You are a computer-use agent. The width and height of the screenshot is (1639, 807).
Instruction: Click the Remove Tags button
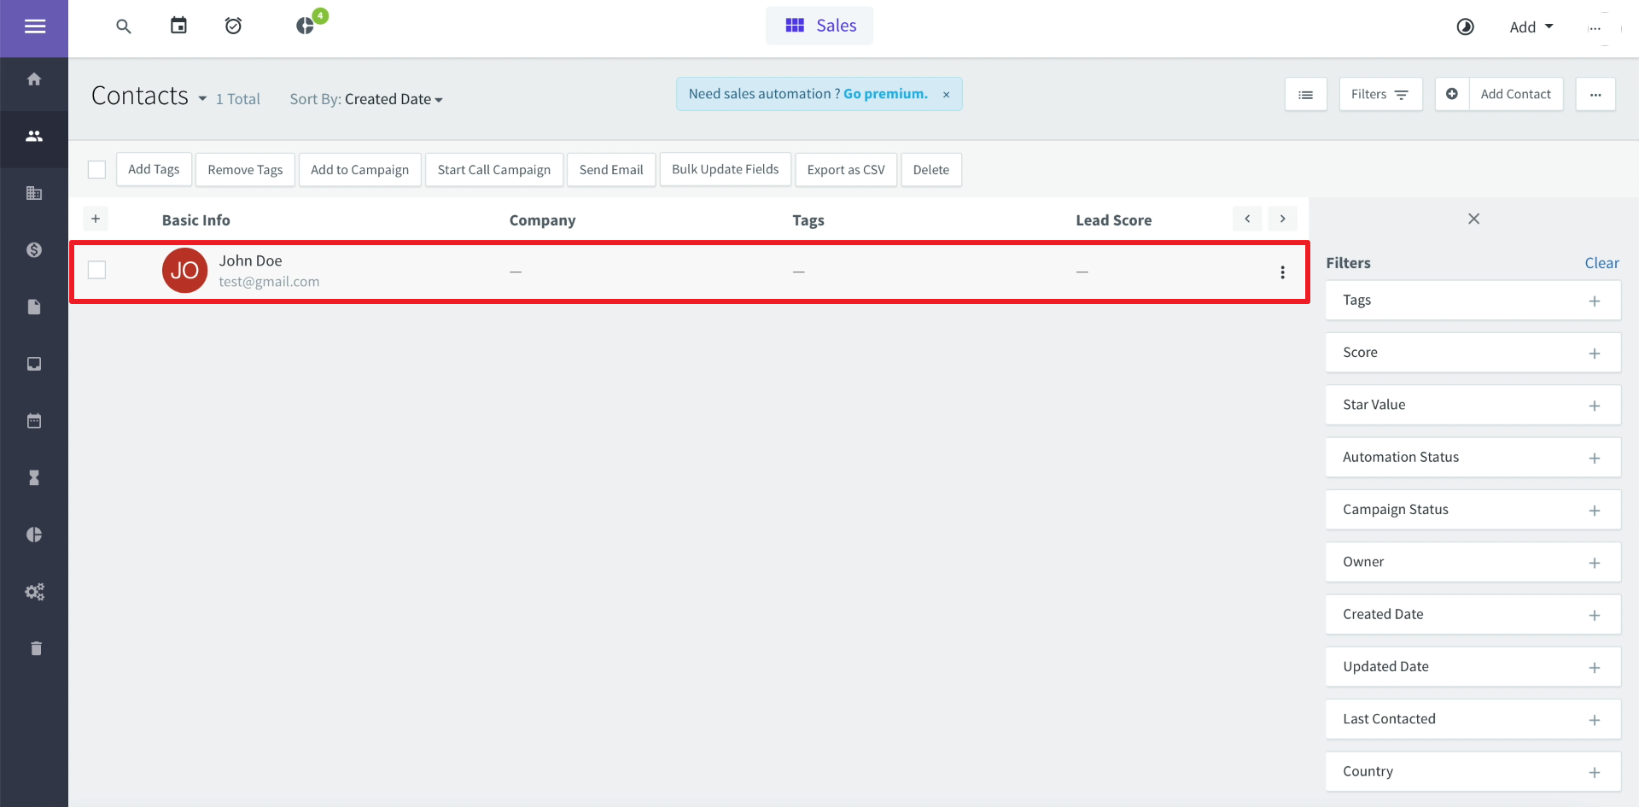(x=245, y=170)
